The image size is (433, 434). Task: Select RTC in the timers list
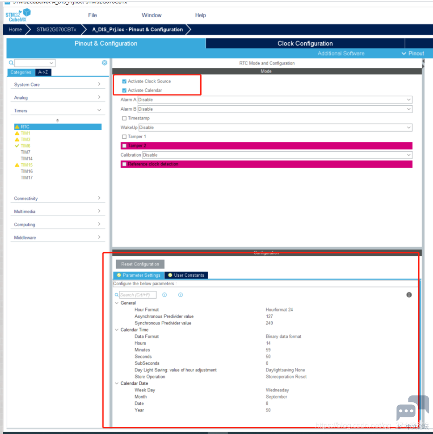[58, 127]
